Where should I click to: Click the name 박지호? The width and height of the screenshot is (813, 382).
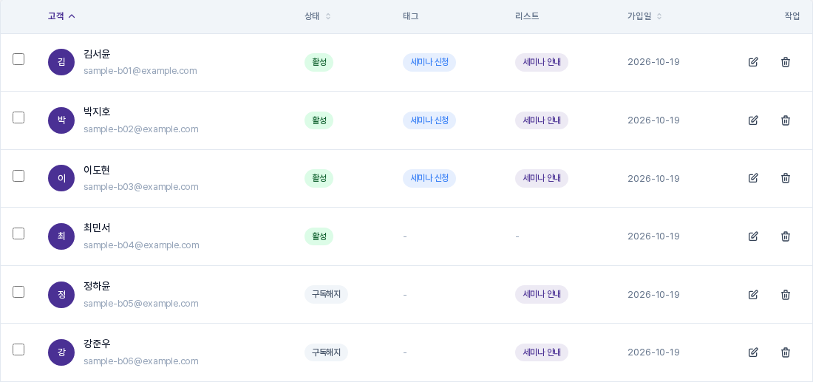click(97, 112)
